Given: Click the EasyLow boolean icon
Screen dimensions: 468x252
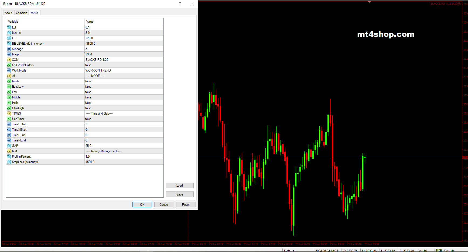Looking at the screenshot, I should point(9,87).
